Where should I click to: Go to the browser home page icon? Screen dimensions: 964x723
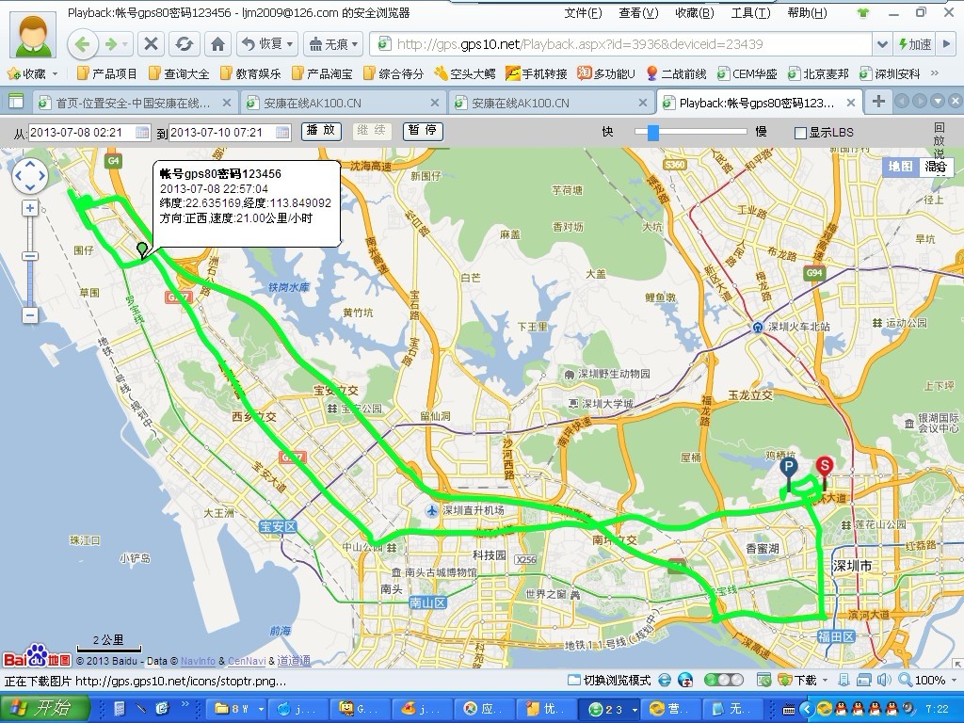click(217, 44)
